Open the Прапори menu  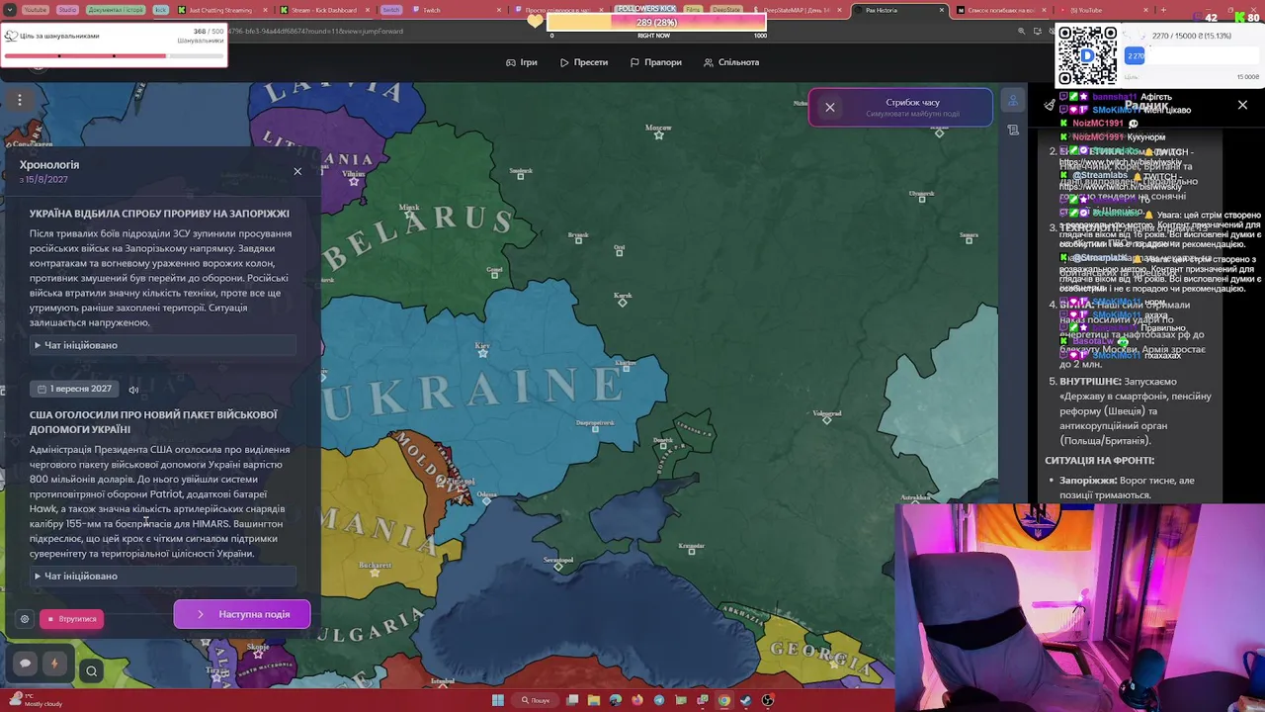655,62
